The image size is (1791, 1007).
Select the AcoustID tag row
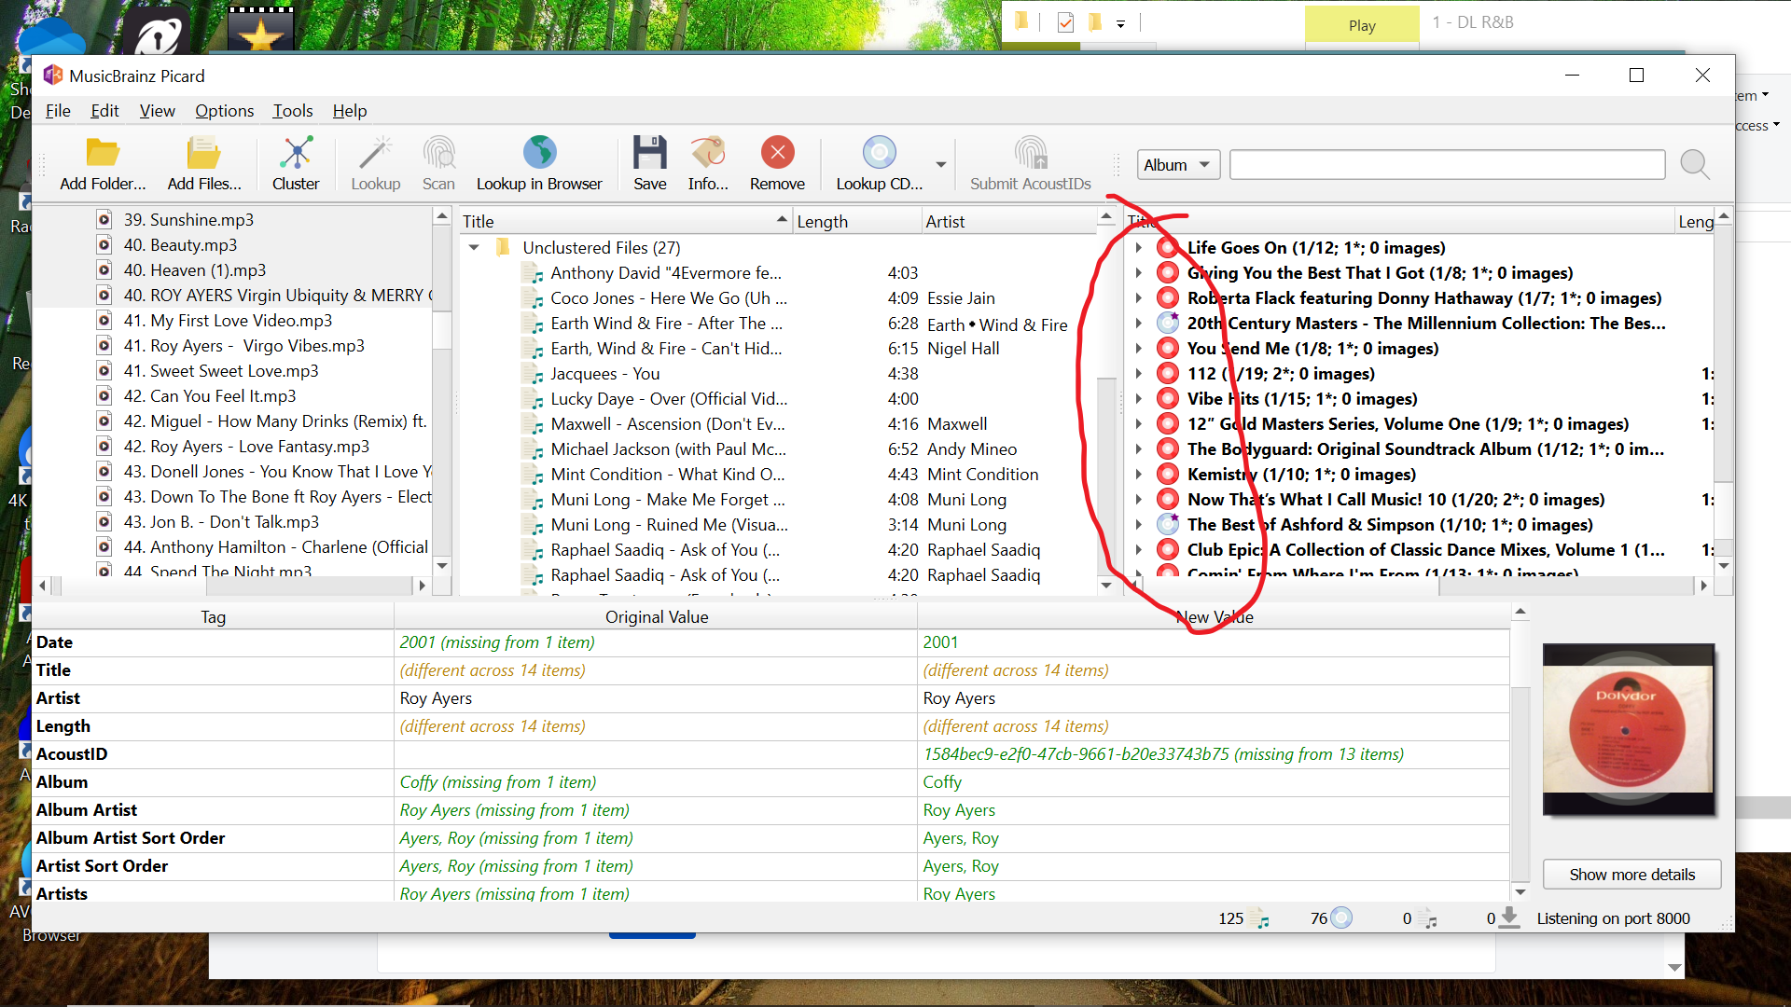point(771,754)
